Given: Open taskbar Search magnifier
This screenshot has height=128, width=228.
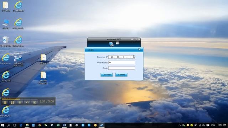Looking at the screenshot, I should pos(9,125).
